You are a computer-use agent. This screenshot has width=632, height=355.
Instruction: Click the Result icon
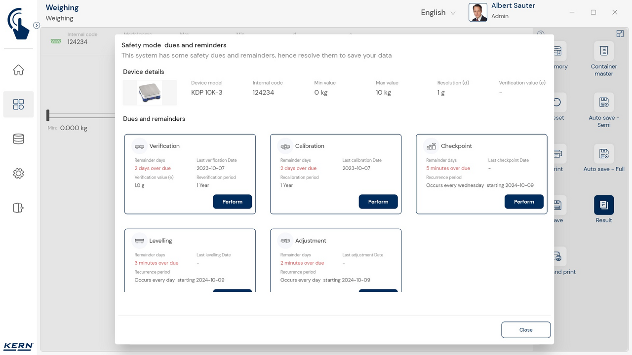coord(603,205)
